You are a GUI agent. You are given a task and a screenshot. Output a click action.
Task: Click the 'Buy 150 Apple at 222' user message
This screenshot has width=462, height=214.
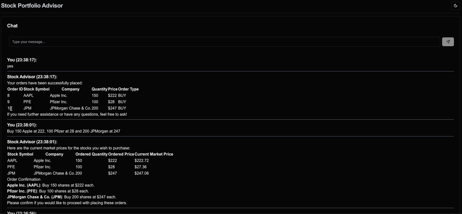tap(64, 131)
